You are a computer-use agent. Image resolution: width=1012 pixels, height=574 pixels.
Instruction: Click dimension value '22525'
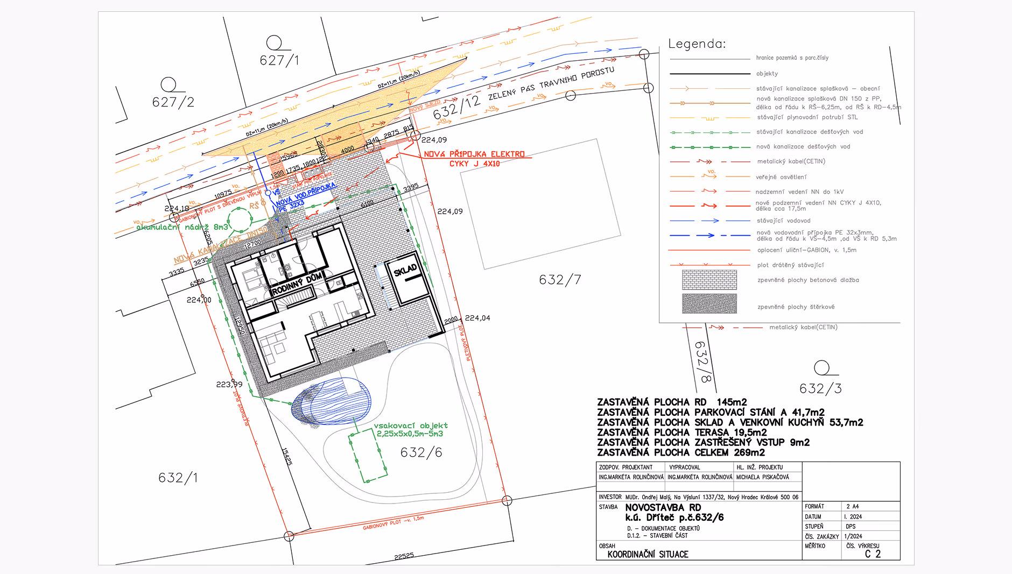[404, 556]
